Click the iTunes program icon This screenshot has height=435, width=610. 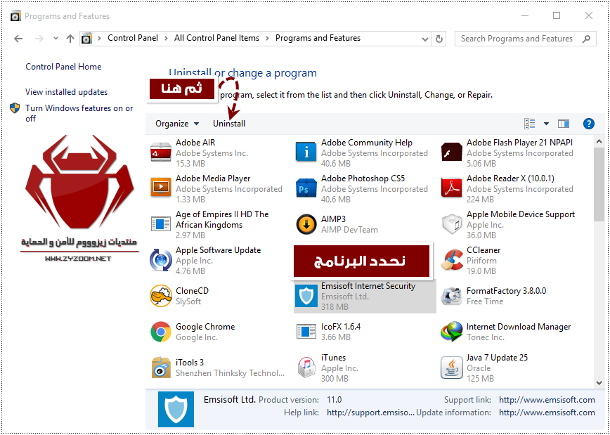click(x=306, y=367)
